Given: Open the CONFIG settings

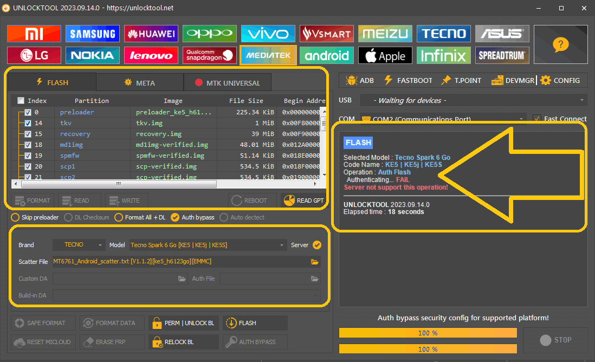Looking at the screenshot, I should coord(560,80).
